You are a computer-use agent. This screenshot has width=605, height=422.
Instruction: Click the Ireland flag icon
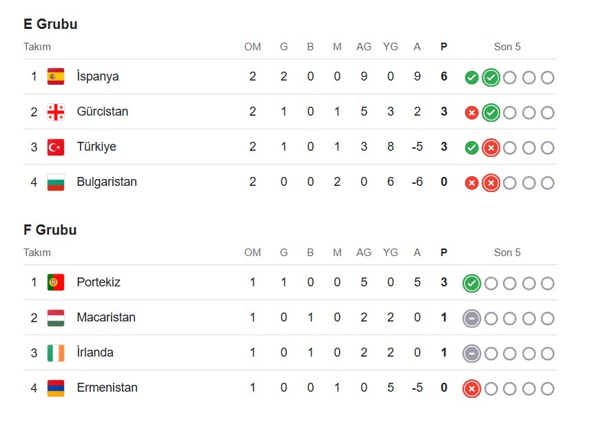tap(56, 352)
